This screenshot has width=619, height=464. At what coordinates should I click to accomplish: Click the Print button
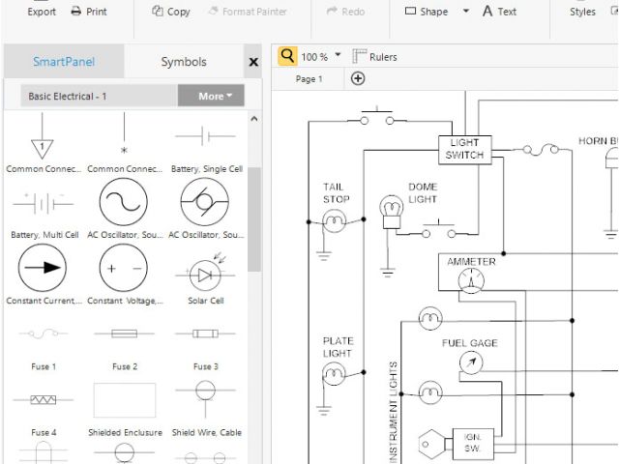tap(90, 12)
